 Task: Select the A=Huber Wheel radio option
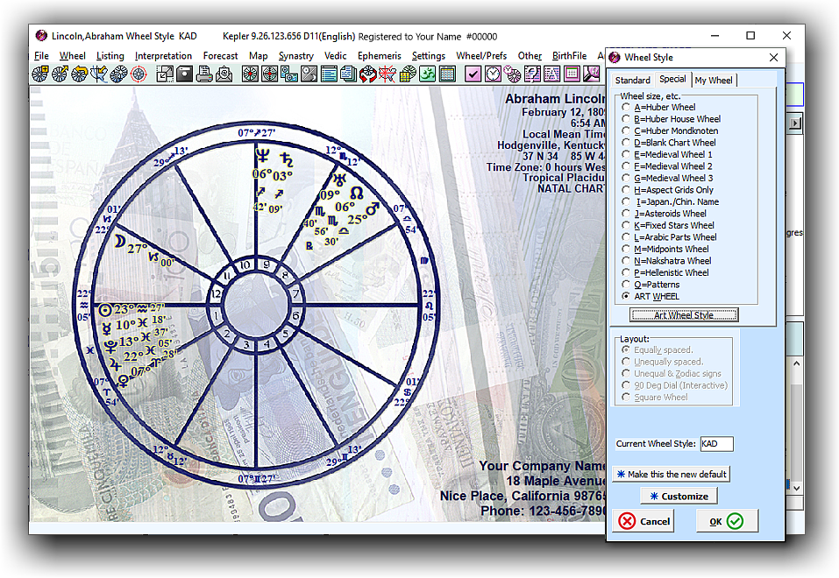point(626,107)
